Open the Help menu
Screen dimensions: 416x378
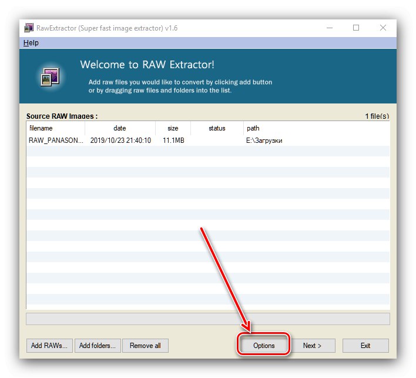(x=31, y=43)
